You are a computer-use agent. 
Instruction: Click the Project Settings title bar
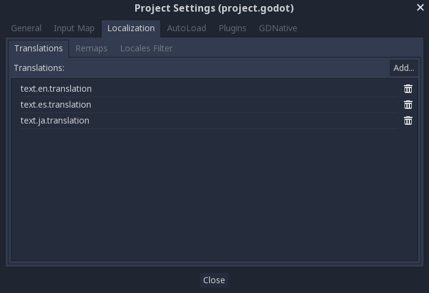(214, 8)
